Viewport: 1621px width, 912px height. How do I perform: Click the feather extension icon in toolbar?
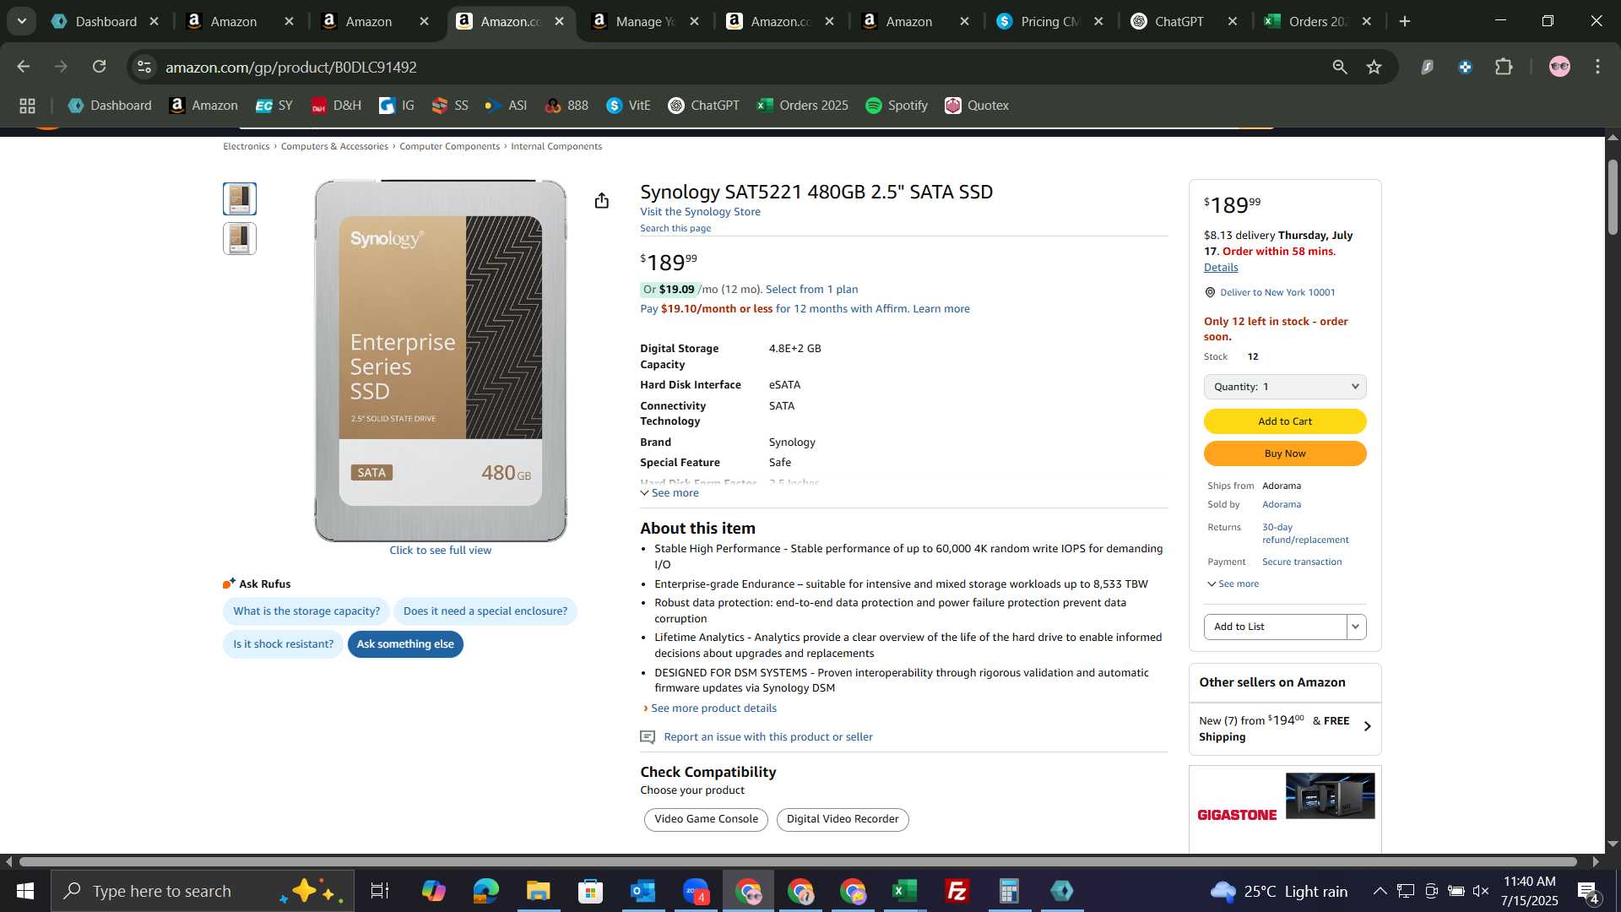(x=1427, y=67)
